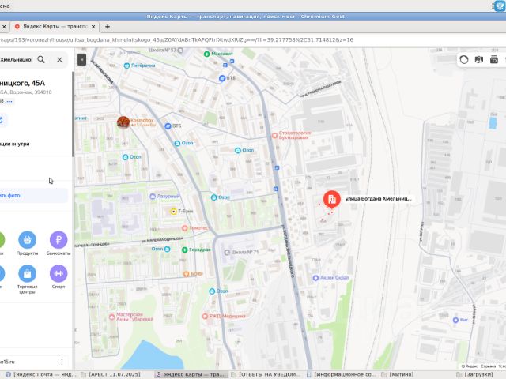Click the camera-shaped icon in map toolbar
This screenshot has height=379, width=506.
coord(493,60)
